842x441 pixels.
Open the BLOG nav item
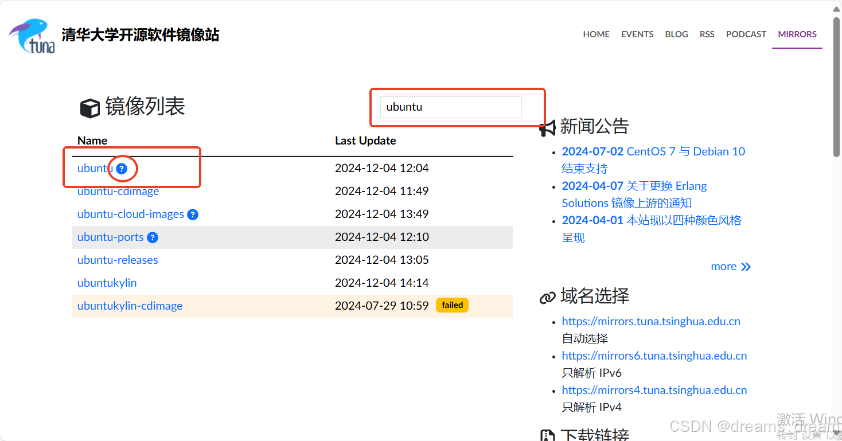tap(676, 34)
